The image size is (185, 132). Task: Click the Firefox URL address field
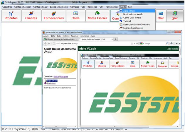coord(88,43)
